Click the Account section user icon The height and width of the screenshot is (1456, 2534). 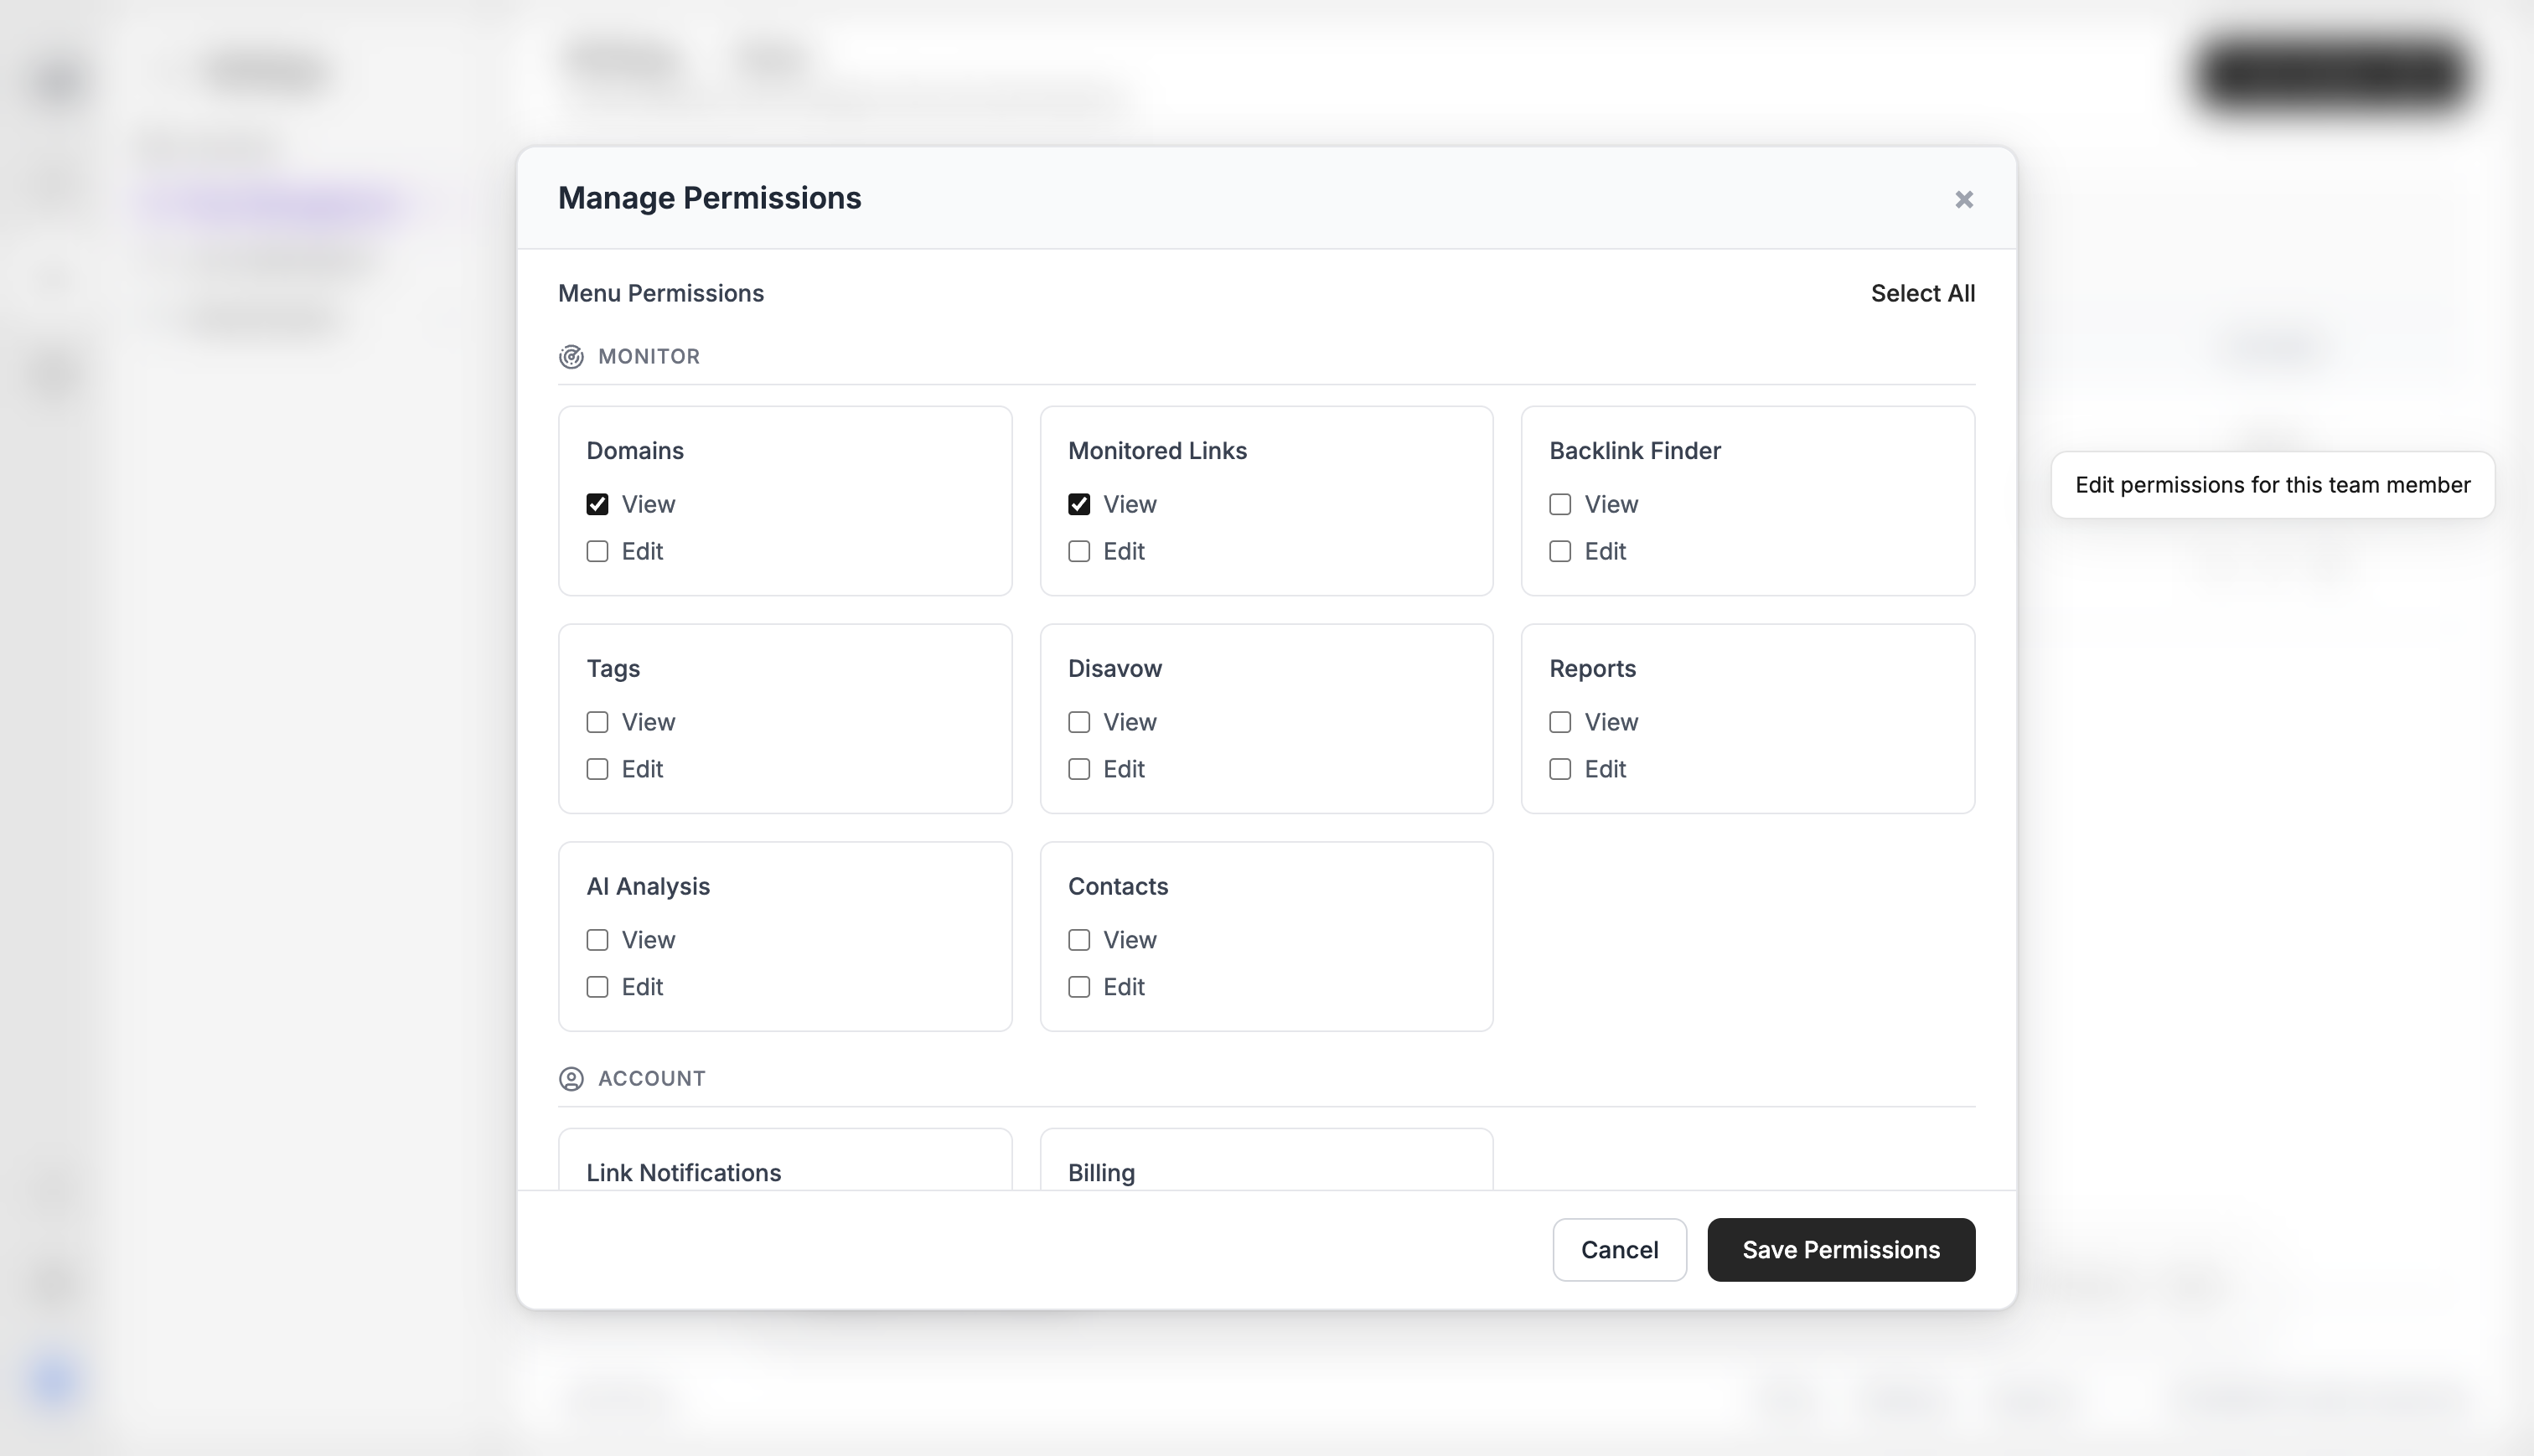point(571,1079)
